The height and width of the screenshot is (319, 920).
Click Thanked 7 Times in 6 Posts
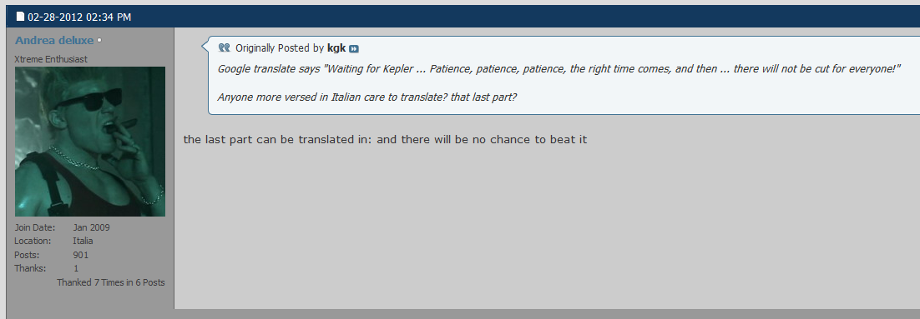pos(111,282)
